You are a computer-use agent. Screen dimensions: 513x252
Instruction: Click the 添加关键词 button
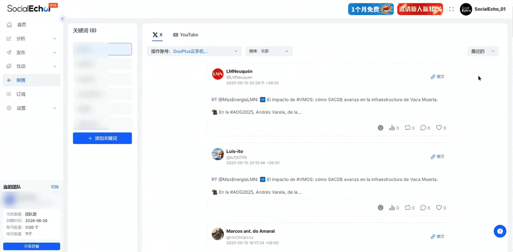tap(102, 138)
